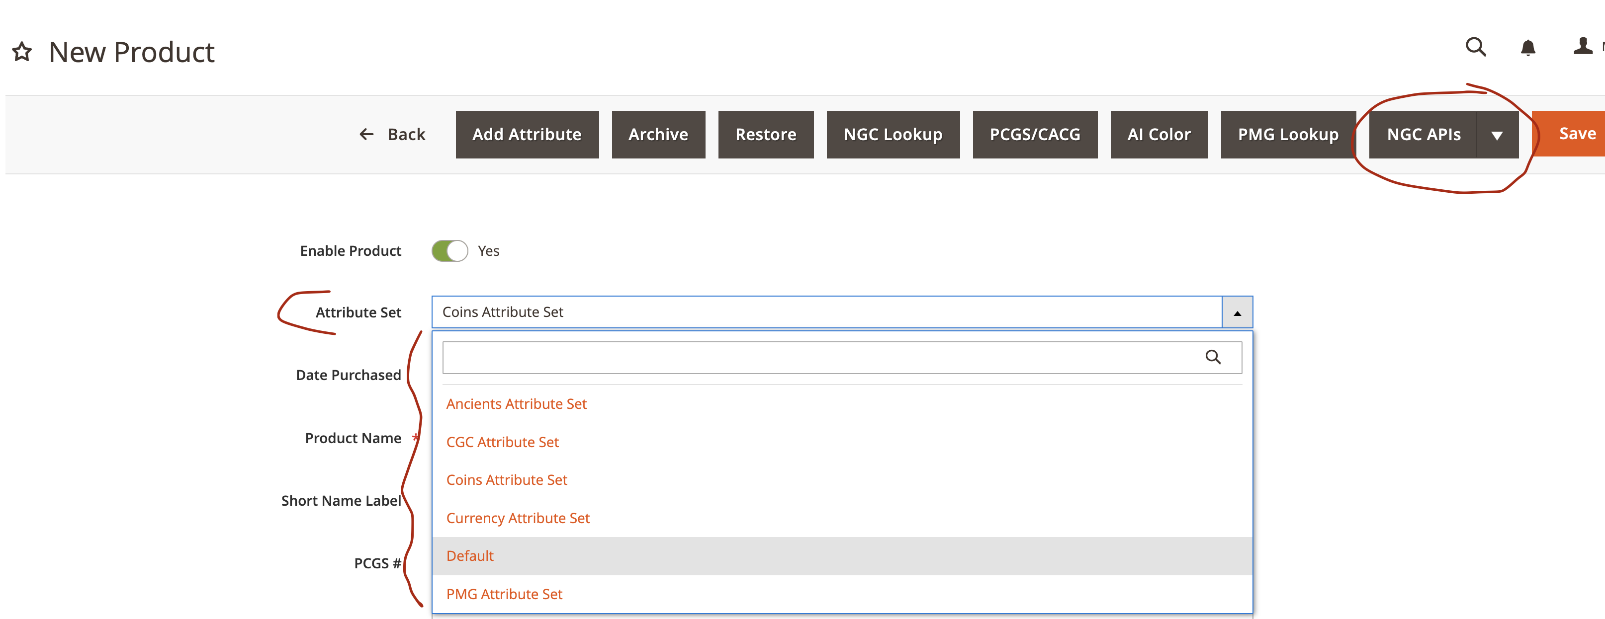Select CGC Attribute Set option
This screenshot has width=1605, height=619.
pyautogui.click(x=502, y=442)
